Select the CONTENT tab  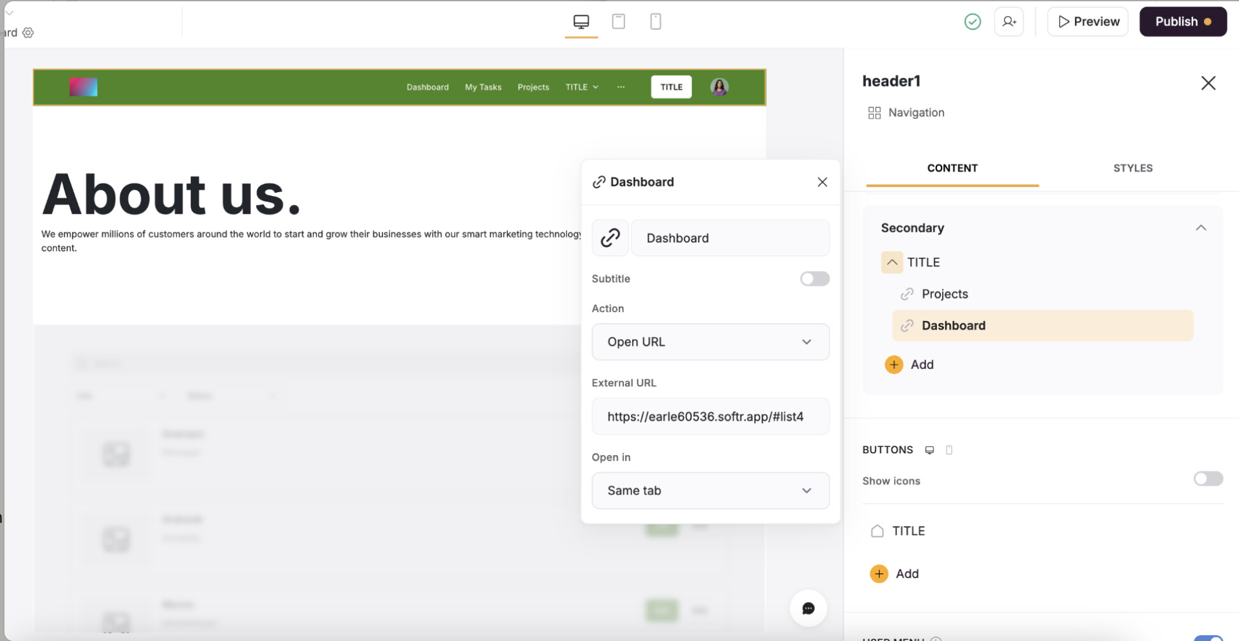point(952,169)
